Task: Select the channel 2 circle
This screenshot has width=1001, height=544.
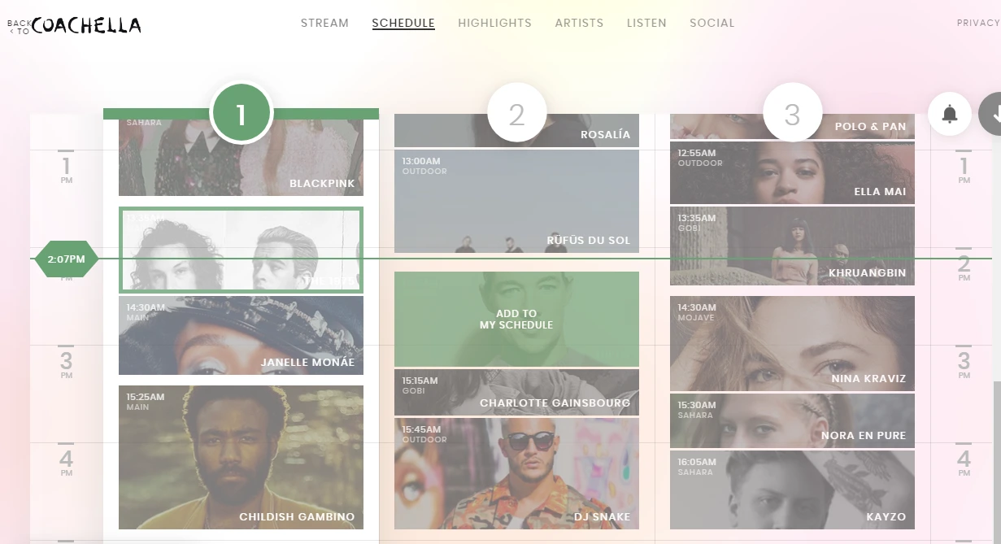Action: (x=517, y=114)
